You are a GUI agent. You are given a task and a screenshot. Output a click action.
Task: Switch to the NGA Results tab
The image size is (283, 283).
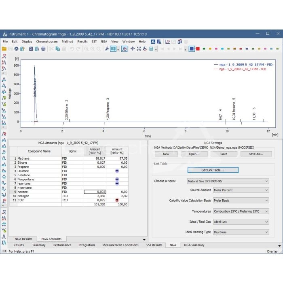[x=23, y=239]
